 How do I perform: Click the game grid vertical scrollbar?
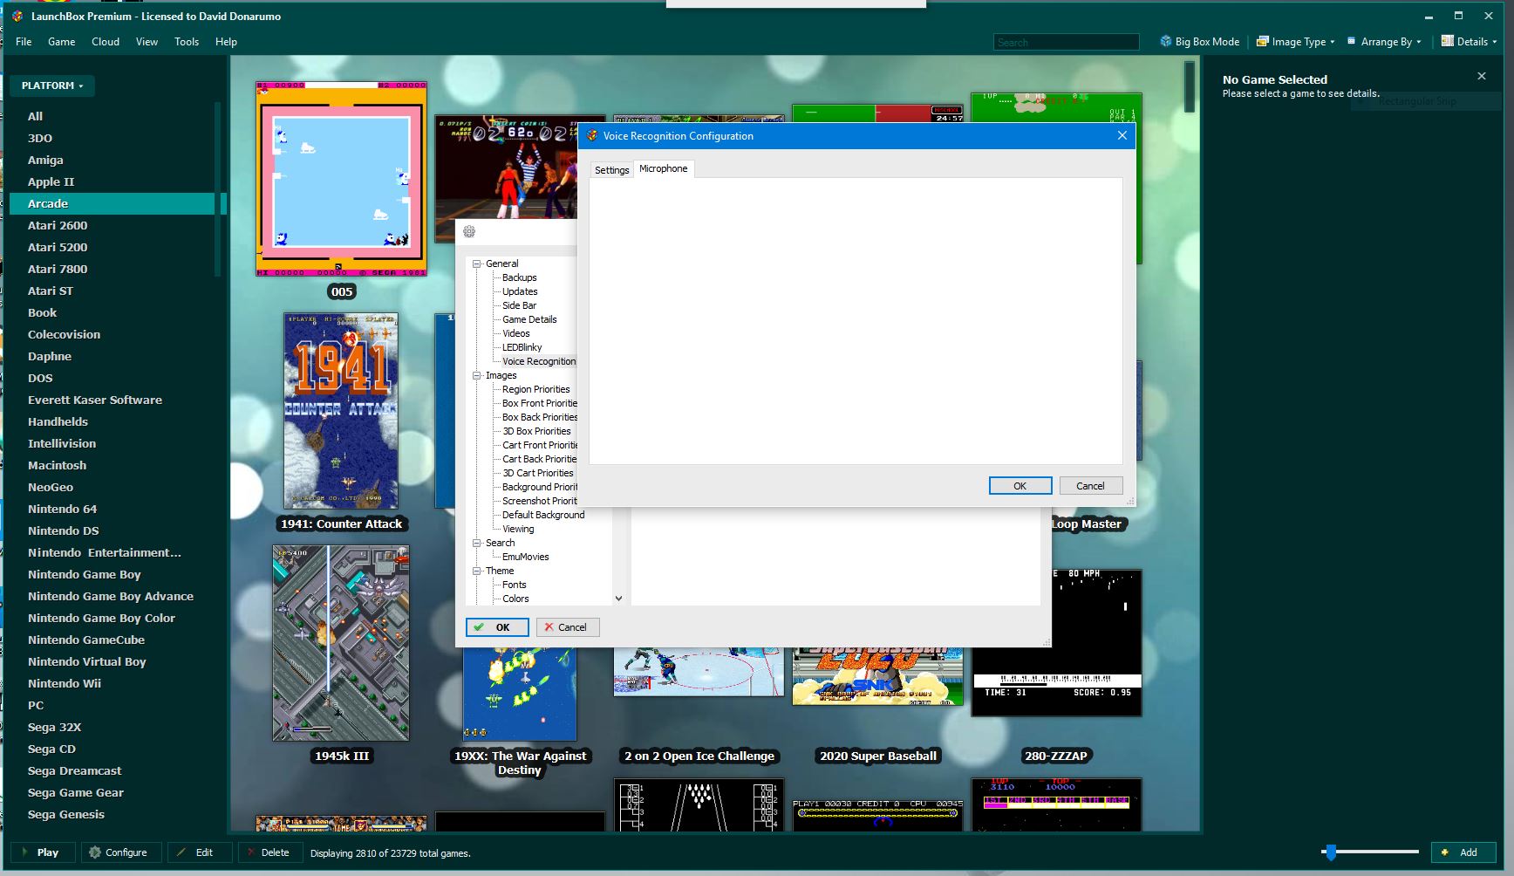1190,87
